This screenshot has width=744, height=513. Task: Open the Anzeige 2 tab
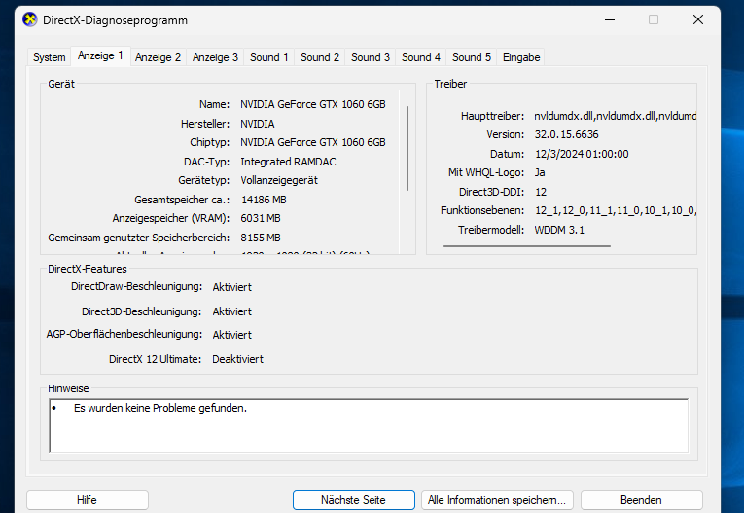[158, 57]
